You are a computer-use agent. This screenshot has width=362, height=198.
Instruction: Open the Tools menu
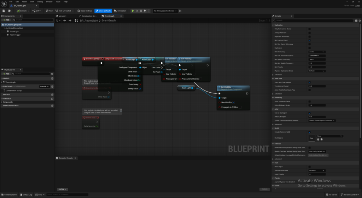[58, 2]
